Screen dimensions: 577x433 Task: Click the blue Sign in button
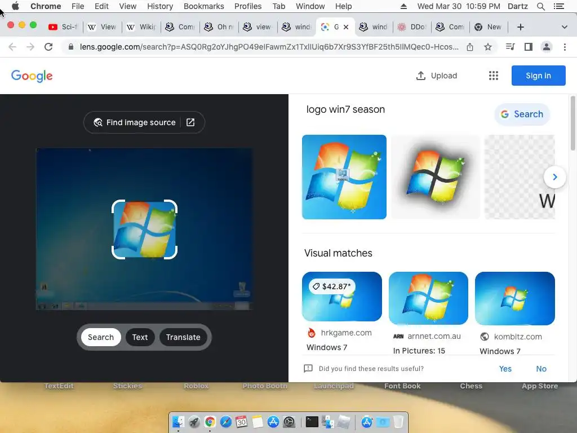tap(538, 76)
